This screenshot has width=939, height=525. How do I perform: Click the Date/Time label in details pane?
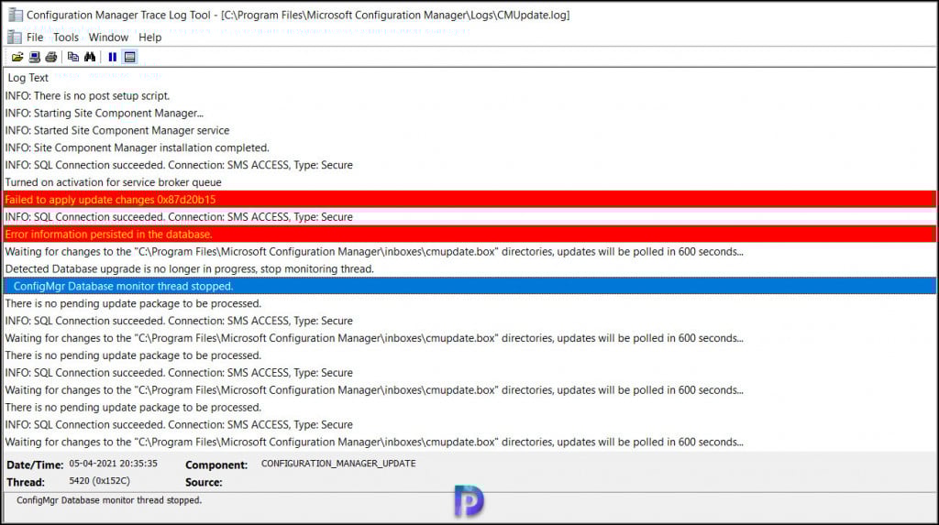tap(35, 465)
